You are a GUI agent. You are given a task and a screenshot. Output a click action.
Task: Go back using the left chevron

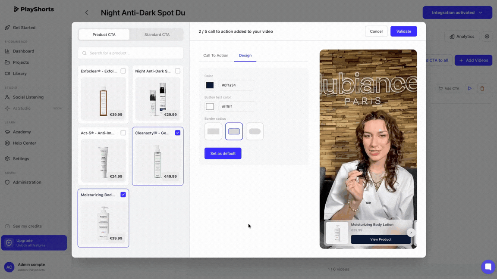(x=87, y=12)
